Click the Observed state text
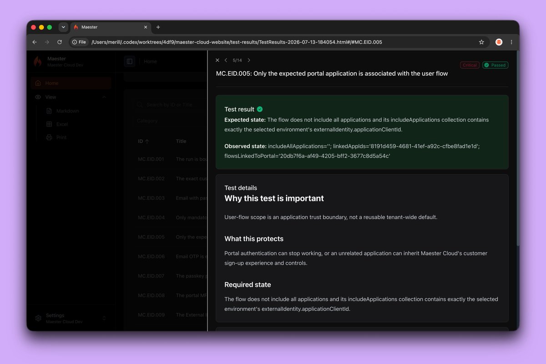The width and height of the screenshot is (546, 364). tap(352, 151)
